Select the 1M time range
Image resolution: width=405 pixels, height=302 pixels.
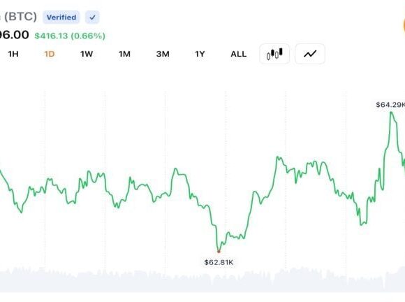click(x=124, y=54)
